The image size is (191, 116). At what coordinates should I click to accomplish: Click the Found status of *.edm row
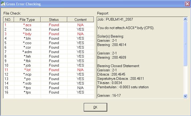(x=54, y=52)
